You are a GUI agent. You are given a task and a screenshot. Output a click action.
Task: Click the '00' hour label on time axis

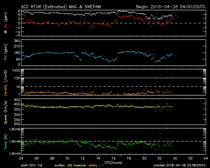pos(175,158)
